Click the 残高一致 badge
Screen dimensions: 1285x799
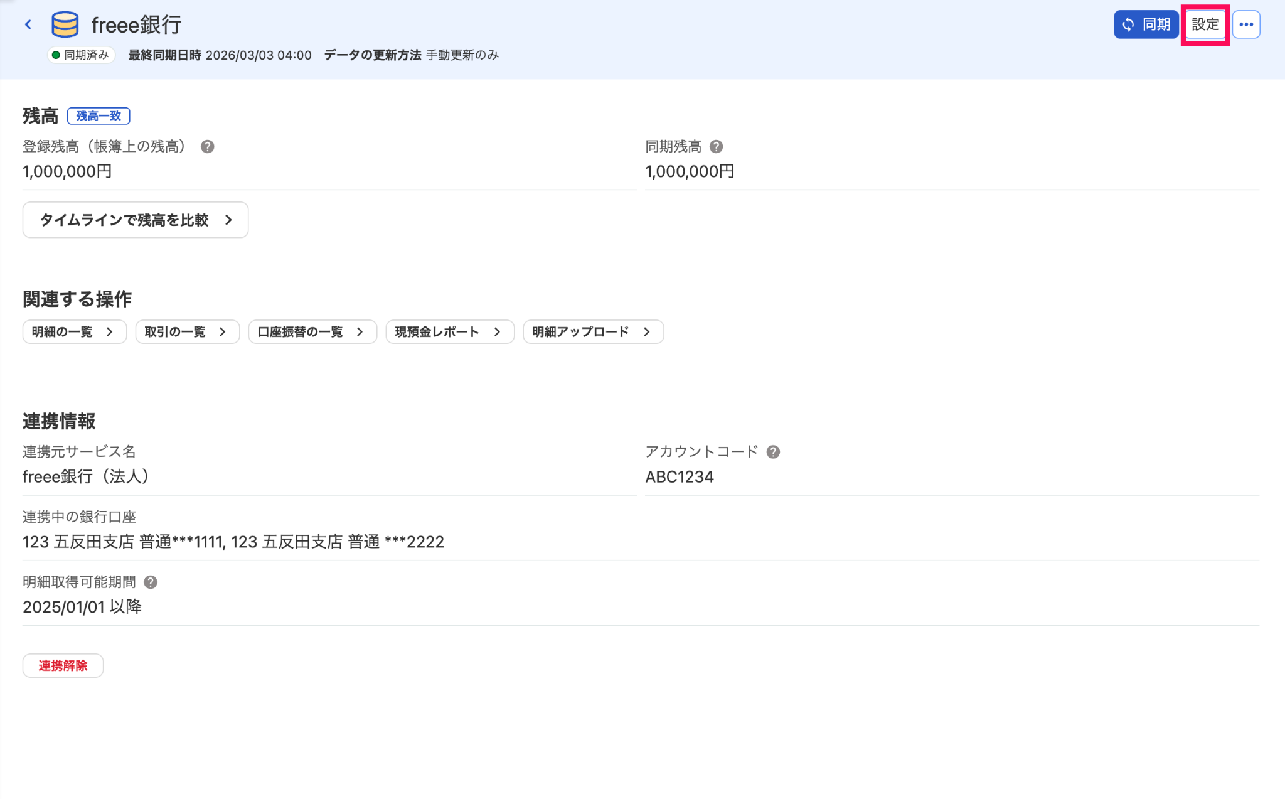click(99, 116)
